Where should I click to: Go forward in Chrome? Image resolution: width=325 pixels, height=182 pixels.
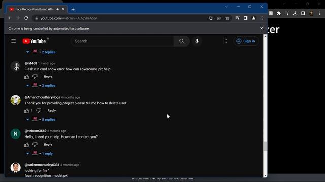pyautogui.click(x=18, y=18)
